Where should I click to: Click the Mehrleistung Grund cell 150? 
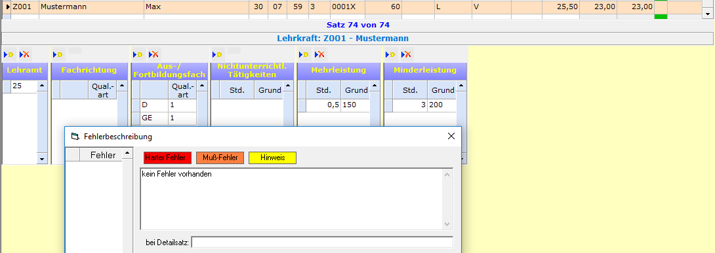pos(356,105)
